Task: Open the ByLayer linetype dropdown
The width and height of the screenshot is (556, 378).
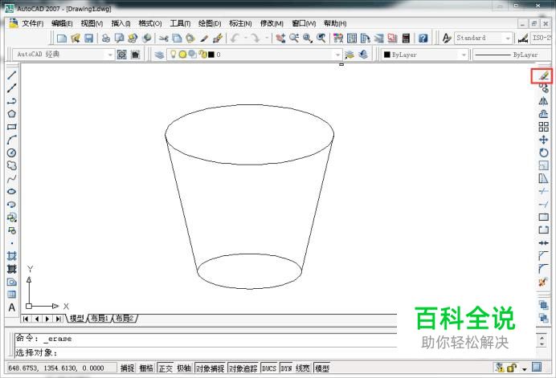Action: coord(512,55)
